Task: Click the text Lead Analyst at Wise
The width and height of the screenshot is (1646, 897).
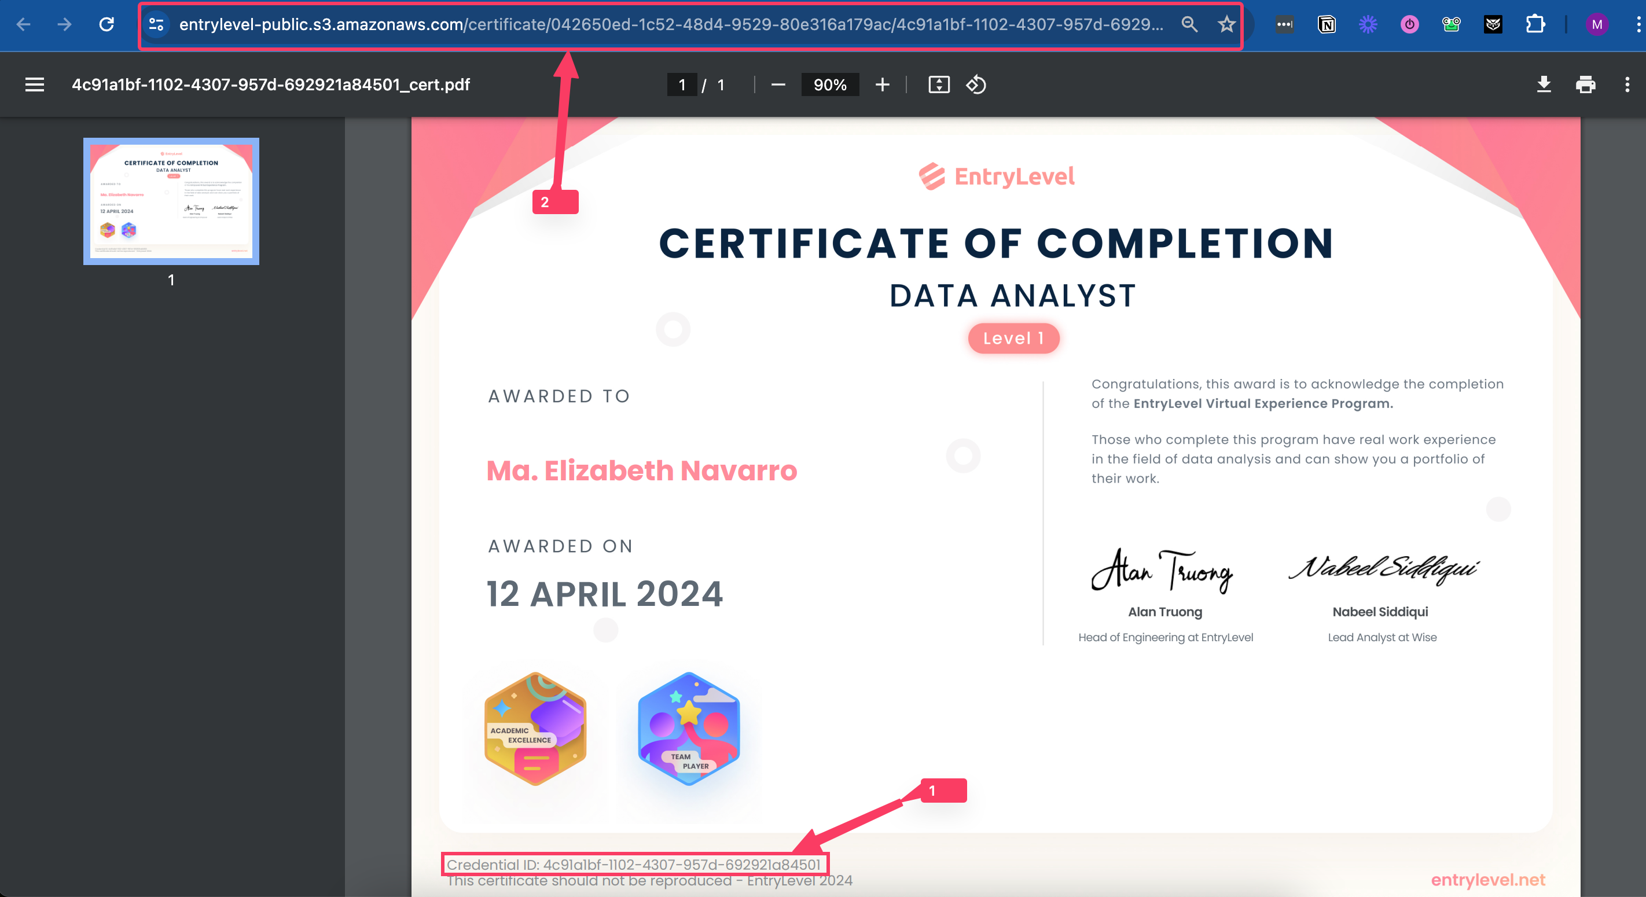Action: click(1382, 637)
